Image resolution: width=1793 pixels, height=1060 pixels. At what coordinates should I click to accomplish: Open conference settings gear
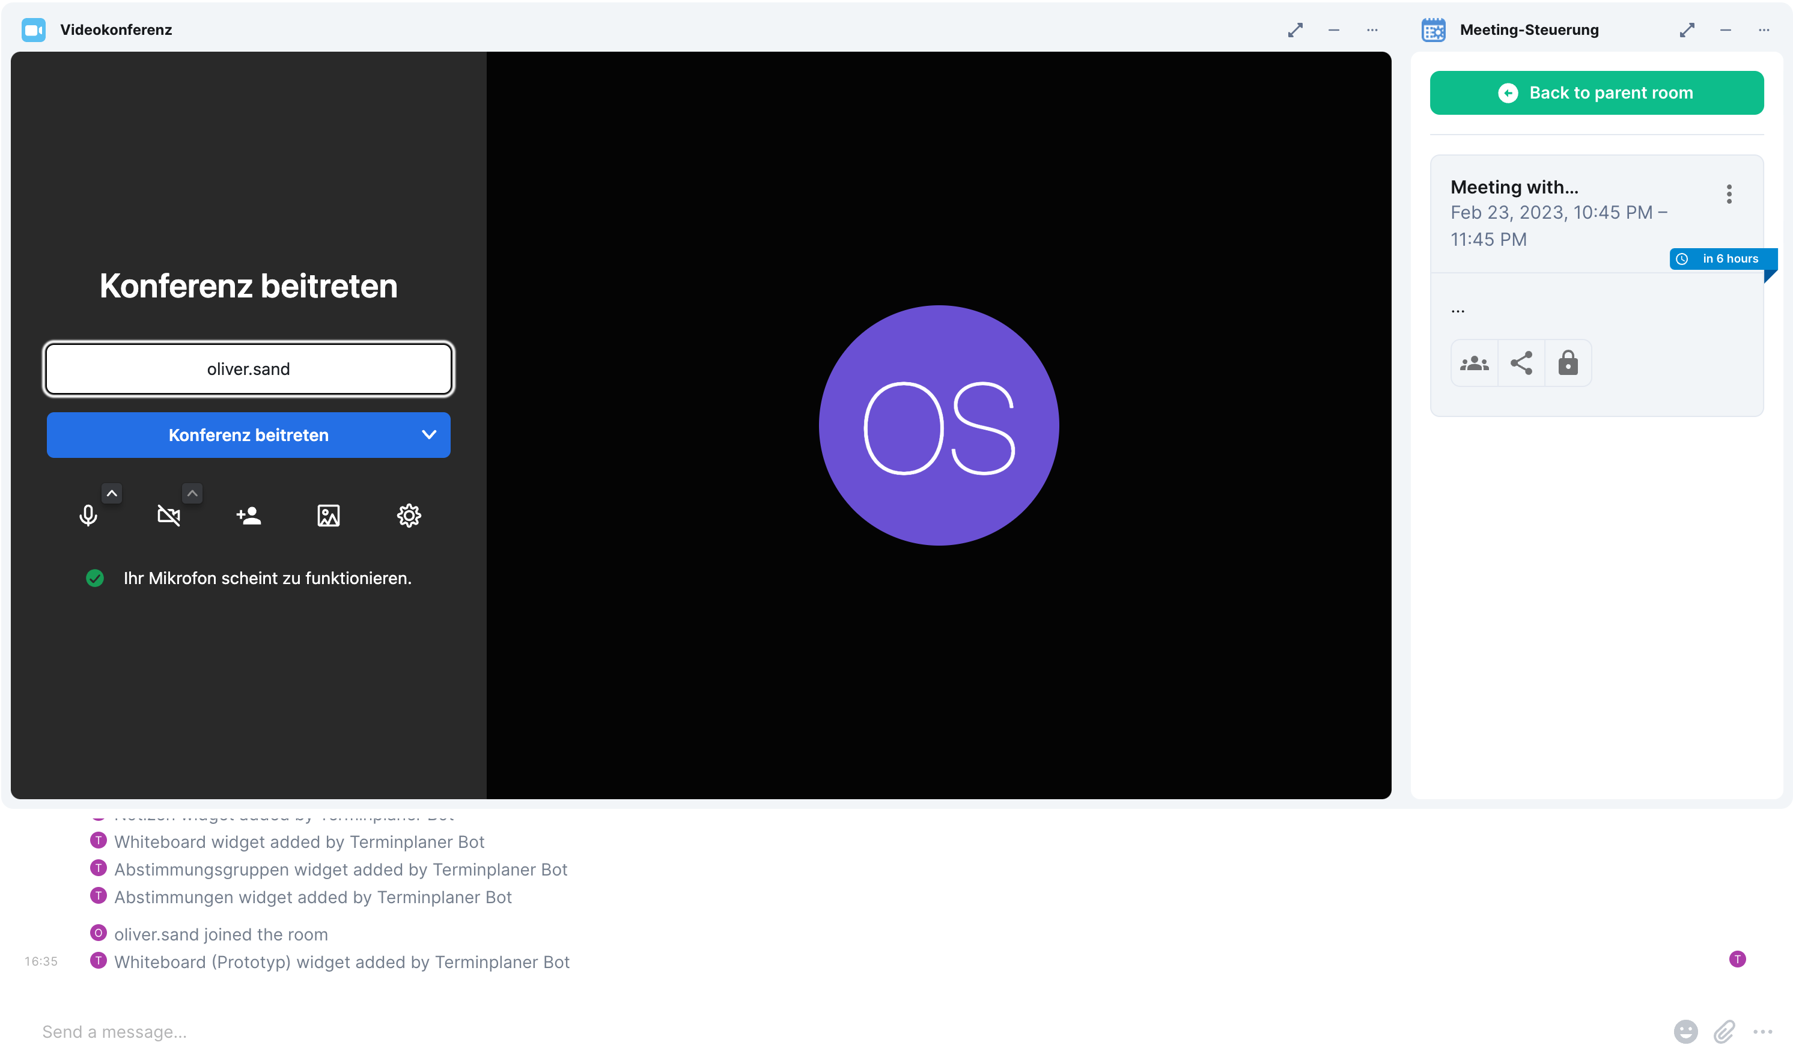pos(409,515)
